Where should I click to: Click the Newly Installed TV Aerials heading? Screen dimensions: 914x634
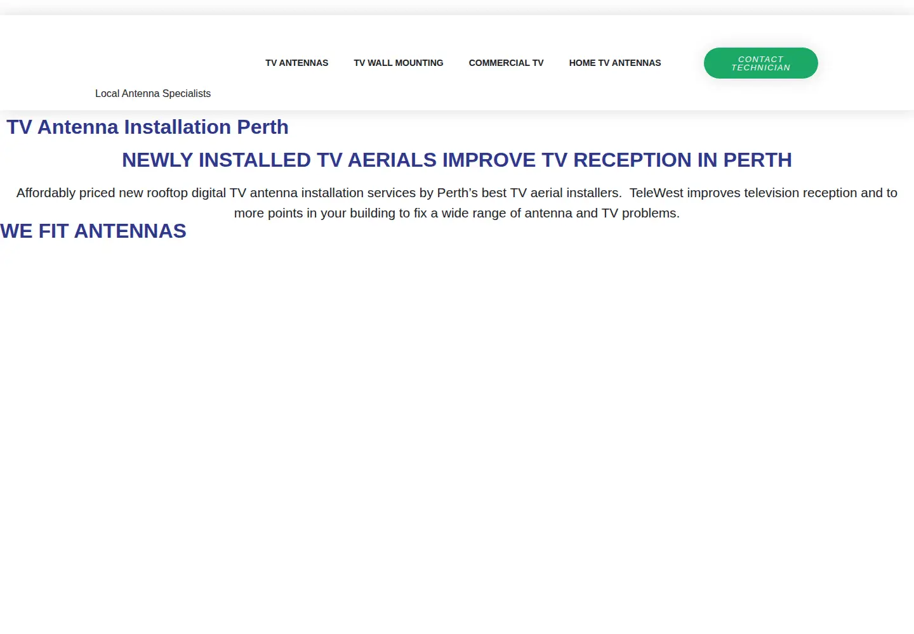coord(457,160)
